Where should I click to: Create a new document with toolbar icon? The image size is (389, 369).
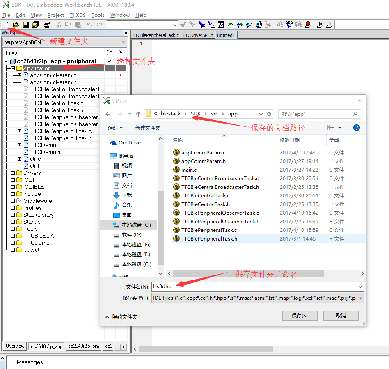click(x=7, y=25)
